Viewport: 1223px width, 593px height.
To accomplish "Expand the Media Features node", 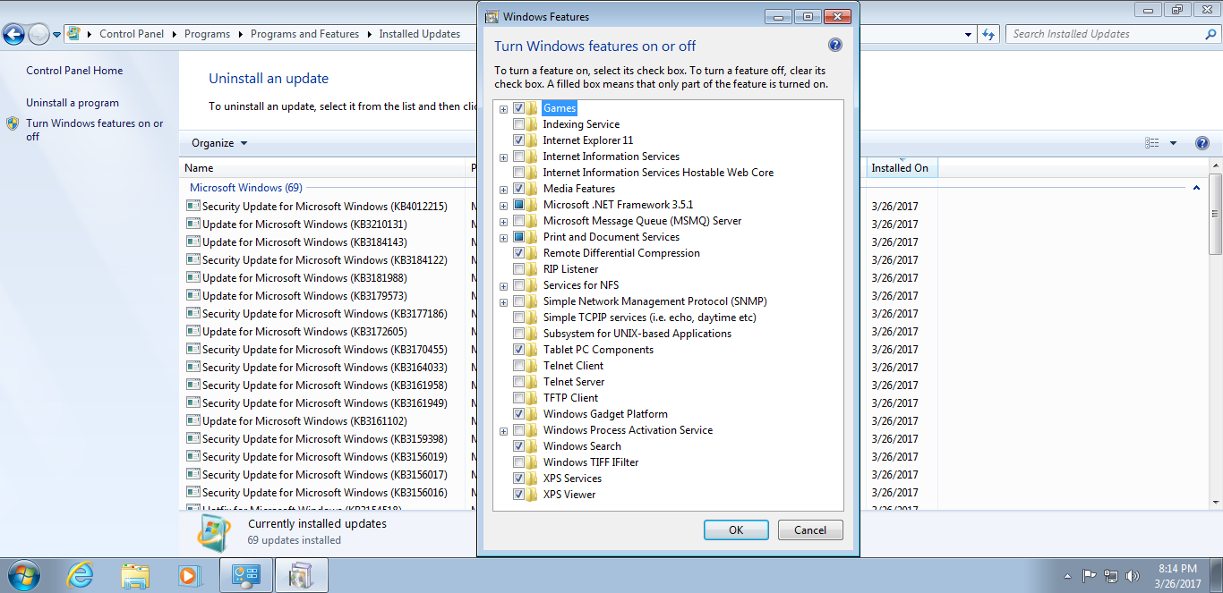I will pos(503,190).
